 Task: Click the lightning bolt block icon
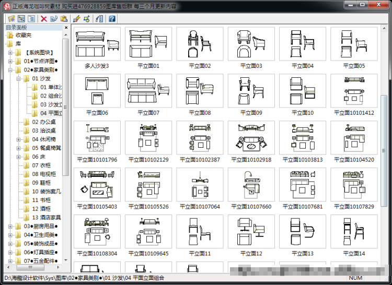pos(77,19)
